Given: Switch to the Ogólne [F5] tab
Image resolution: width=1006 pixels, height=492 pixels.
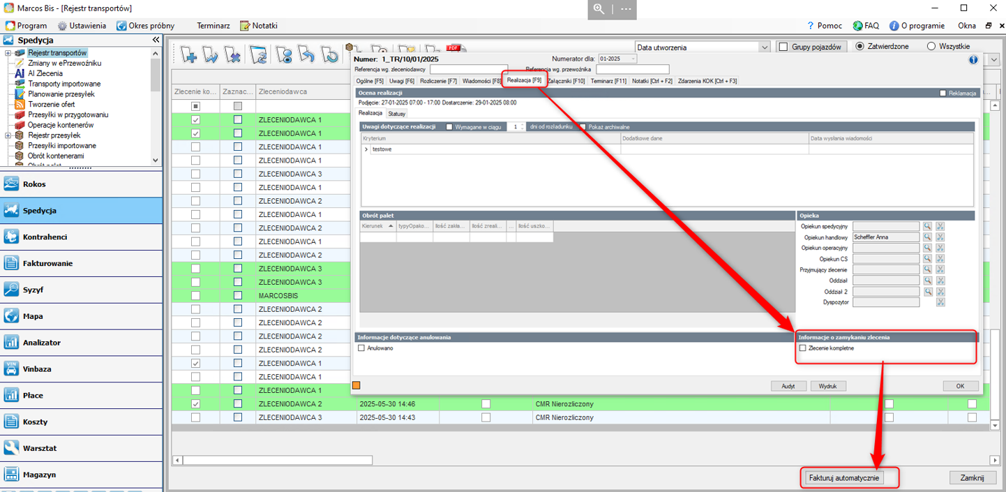Looking at the screenshot, I should click(x=370, y=81).
